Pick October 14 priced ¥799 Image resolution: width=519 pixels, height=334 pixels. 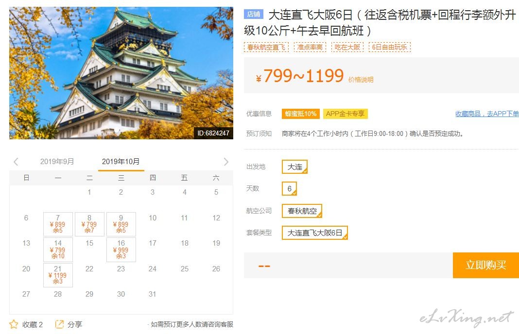pos(58,250)
